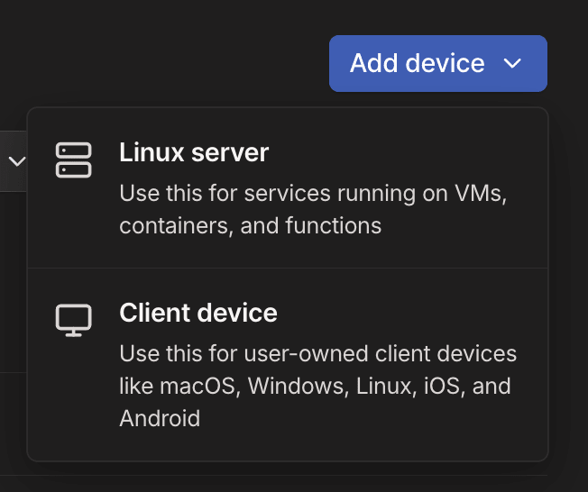Choose the "Linux server" heading text
Image resolution: width=588 pixels, height=492 pixels.
pyautogui.click(x=194, y=152)
